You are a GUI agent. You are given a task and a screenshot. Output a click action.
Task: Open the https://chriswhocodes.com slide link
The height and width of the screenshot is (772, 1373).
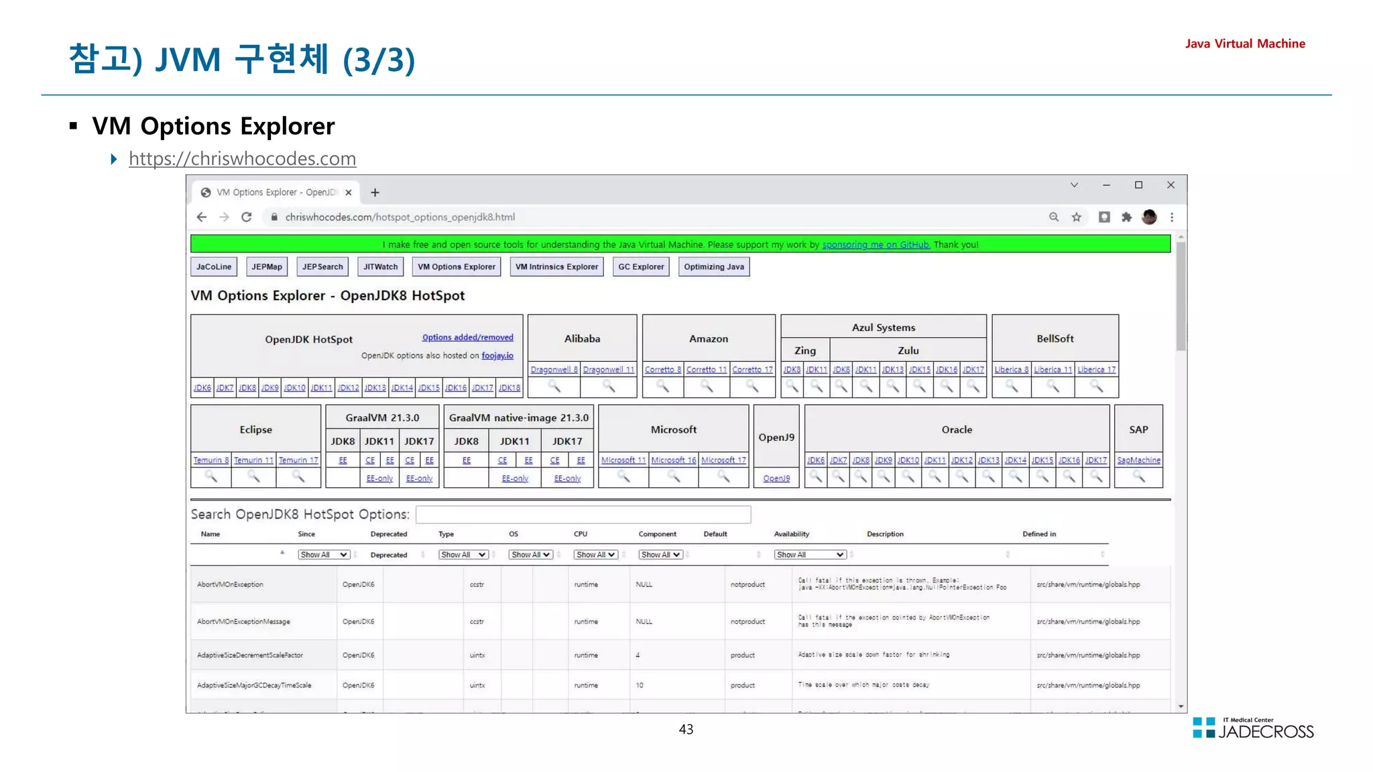click(x=243, y=159)
